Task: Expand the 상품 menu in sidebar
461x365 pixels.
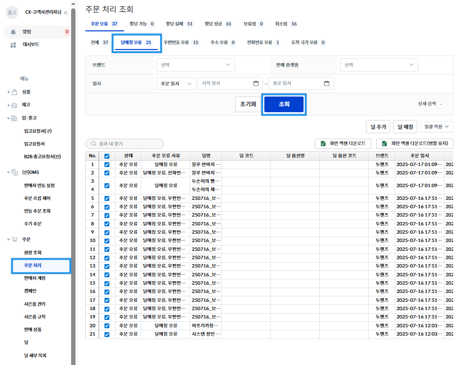Action: tap(26, 92)
